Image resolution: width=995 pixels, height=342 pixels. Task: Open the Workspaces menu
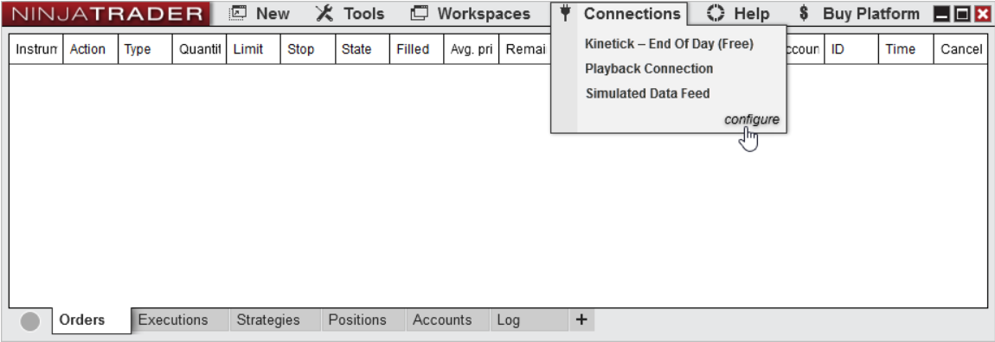coord(470,13)
